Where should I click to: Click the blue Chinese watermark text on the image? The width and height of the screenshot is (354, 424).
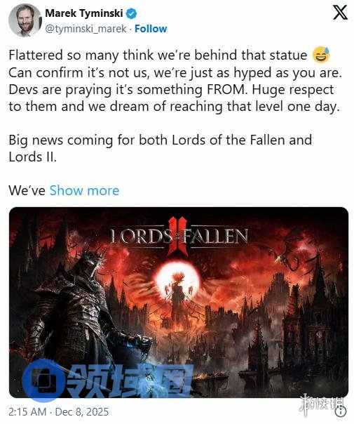[130, 380]
